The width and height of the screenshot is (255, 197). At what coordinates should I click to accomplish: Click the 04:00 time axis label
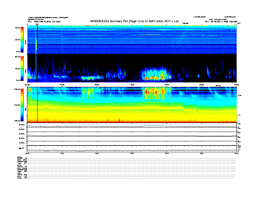point(62,85)
